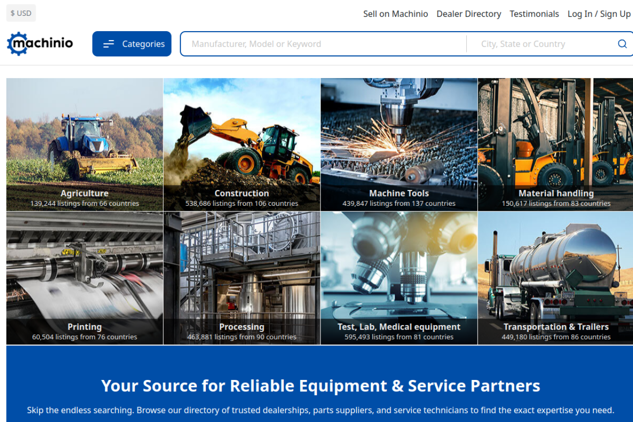Open the Testimonials page
The image size is (633, 422).
(534, 14)
